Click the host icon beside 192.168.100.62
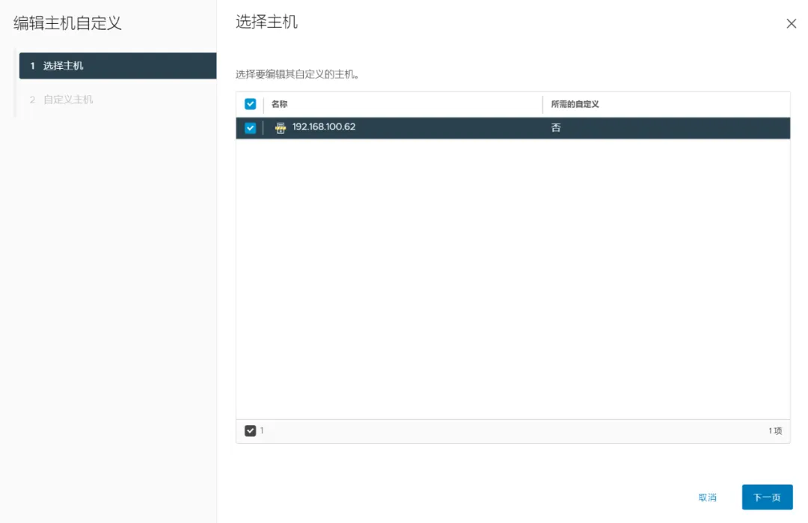This screenshot has width=808, height=523. coord(281,128)
